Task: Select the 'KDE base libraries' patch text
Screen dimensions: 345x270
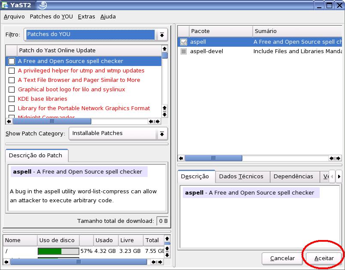Action: click(42, 99)
